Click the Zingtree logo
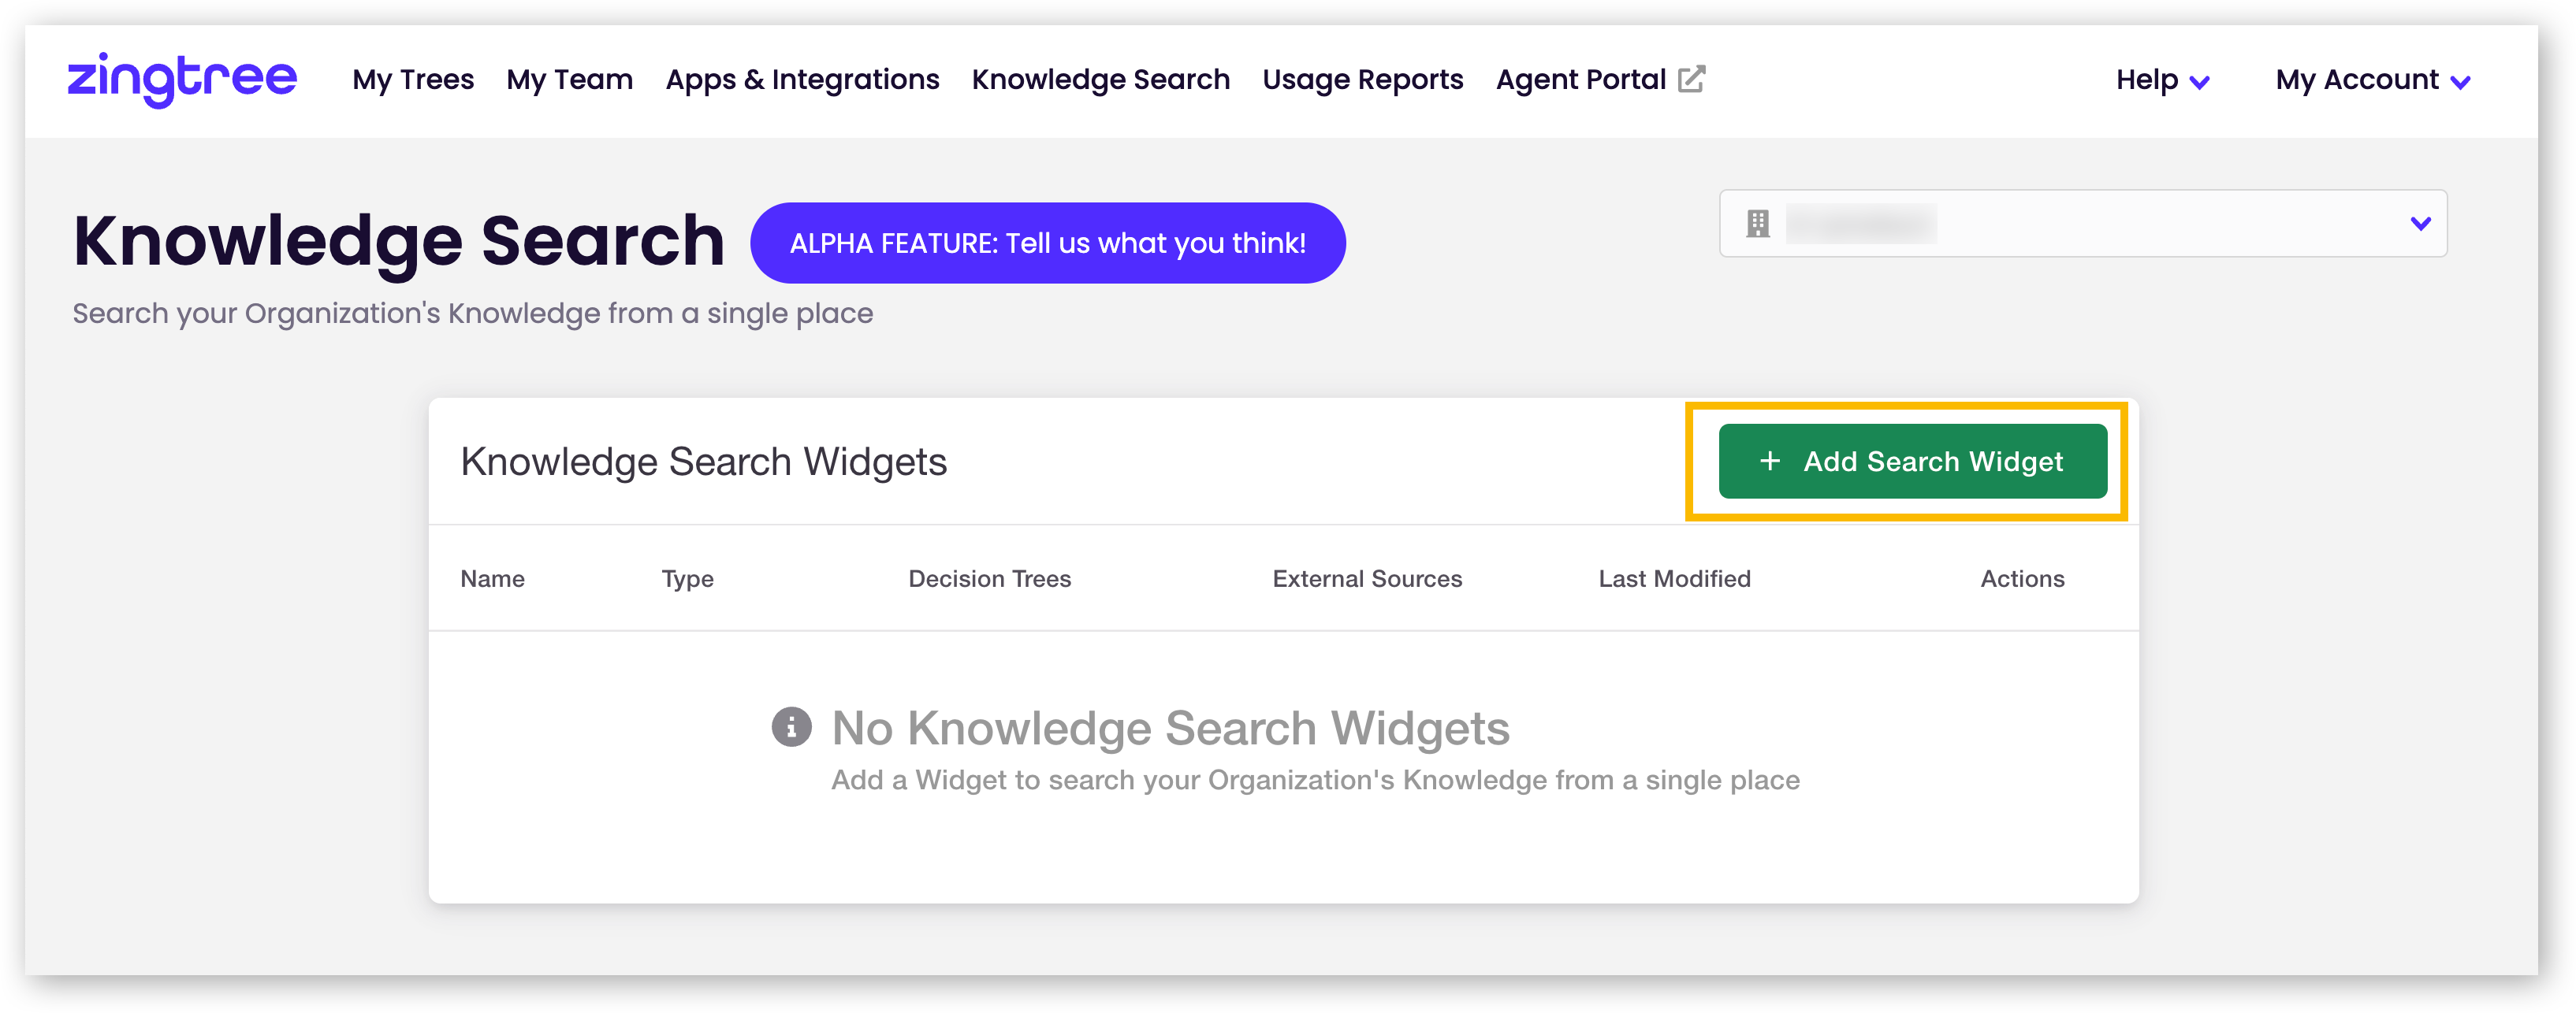2576x1013 pixels. click(182, 79)
